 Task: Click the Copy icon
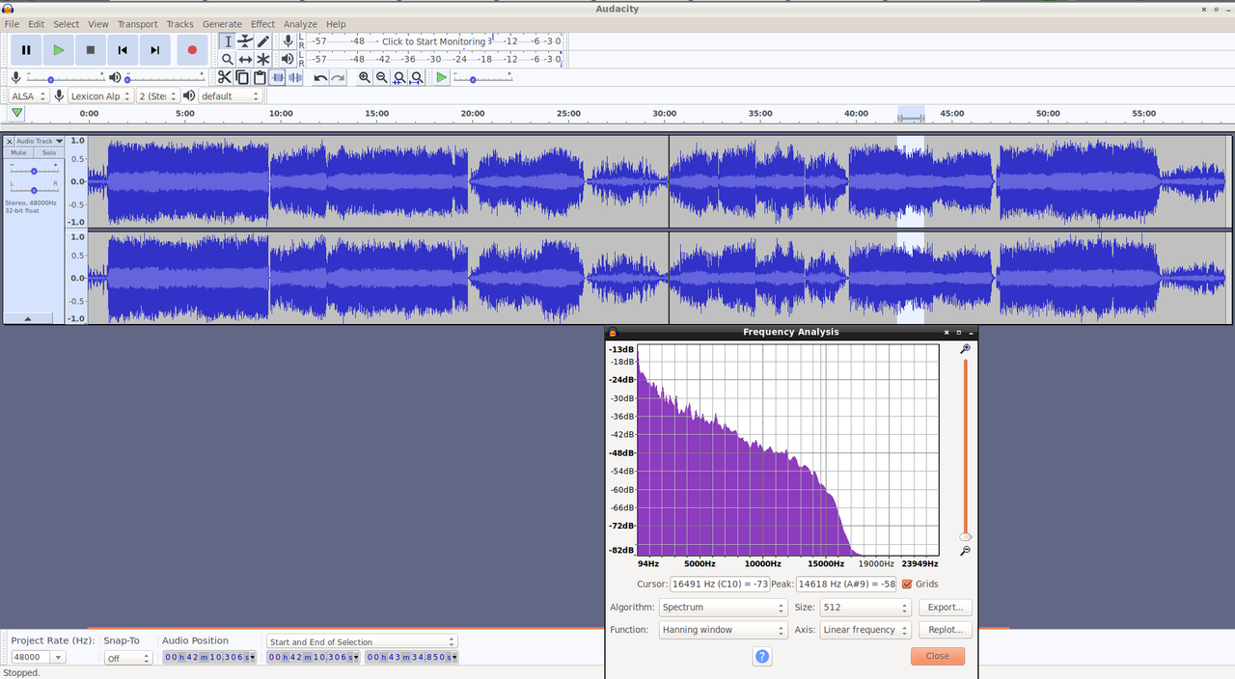click(x=242, y=77)
